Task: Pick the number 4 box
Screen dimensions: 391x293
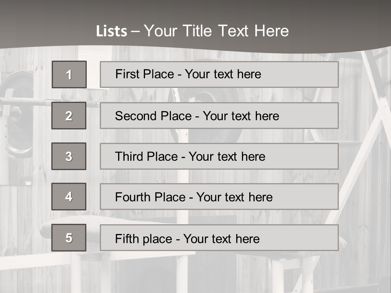Action: click(x=69, y=197)
